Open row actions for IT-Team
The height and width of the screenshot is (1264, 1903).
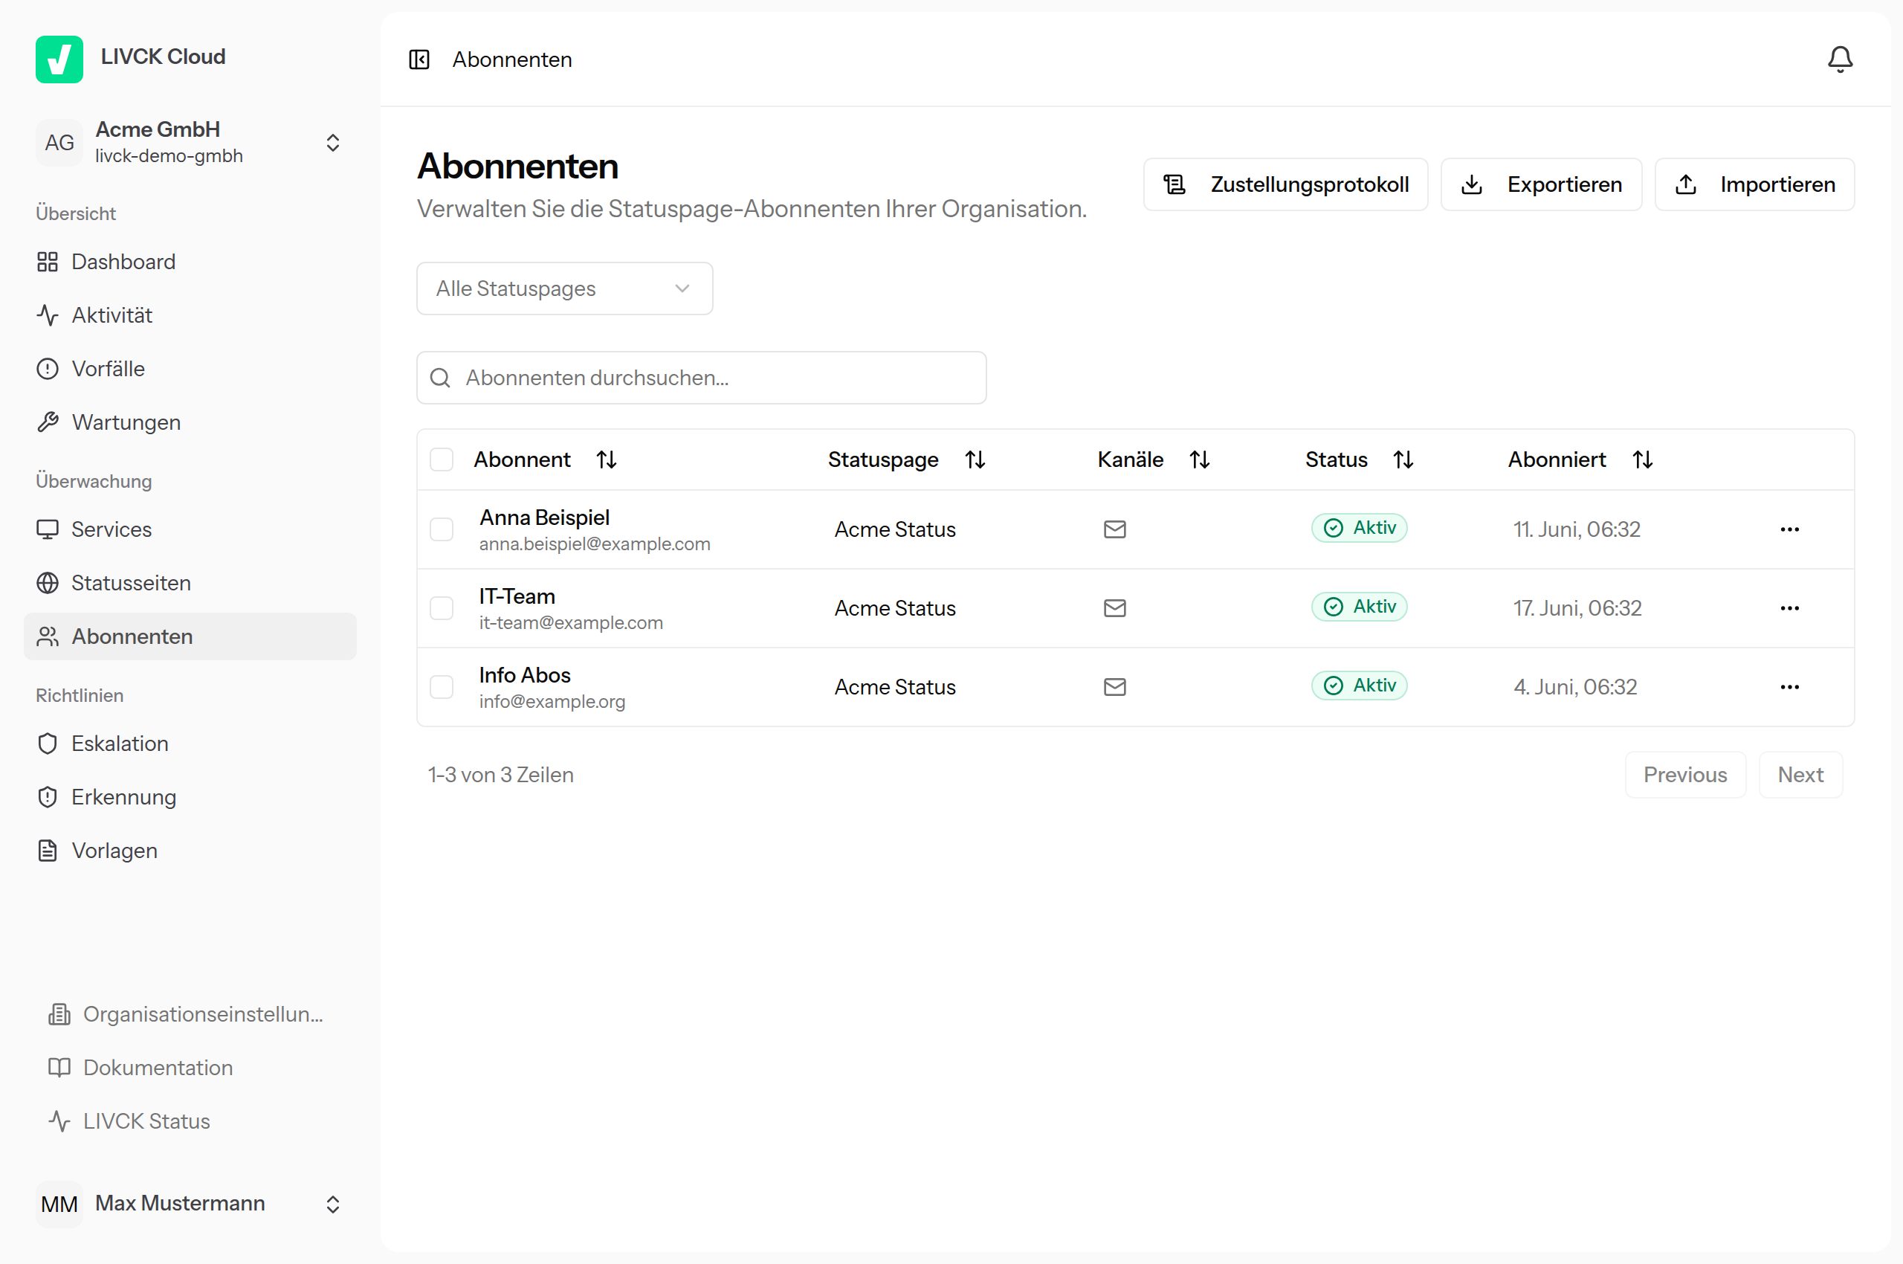(x=1789, y=609)
